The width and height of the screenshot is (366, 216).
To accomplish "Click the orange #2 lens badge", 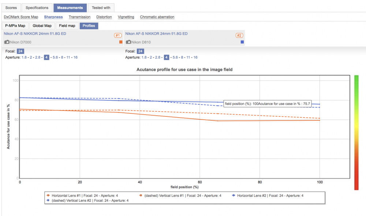I will [x=239, y=36].
